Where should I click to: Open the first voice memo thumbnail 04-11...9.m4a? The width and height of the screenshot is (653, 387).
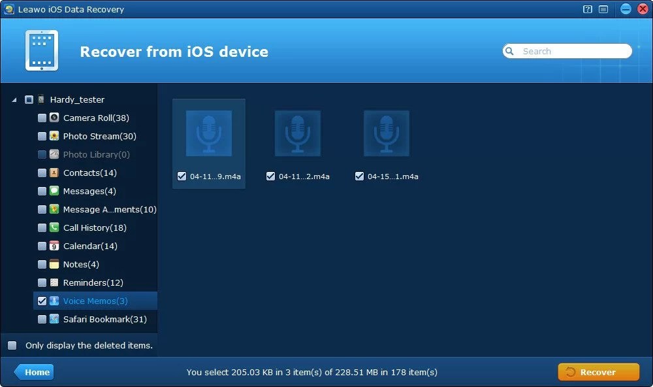[209, 134]
